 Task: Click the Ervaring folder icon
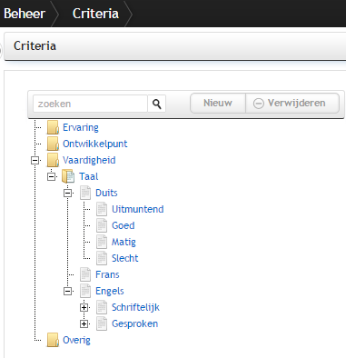[53, 127]
